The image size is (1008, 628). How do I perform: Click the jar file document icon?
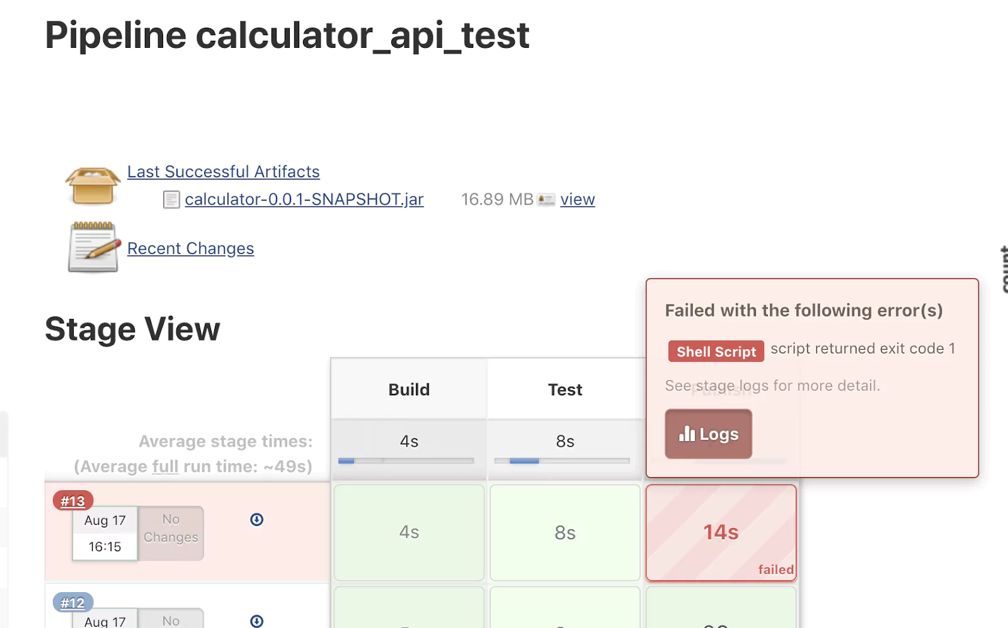(171, 200)
